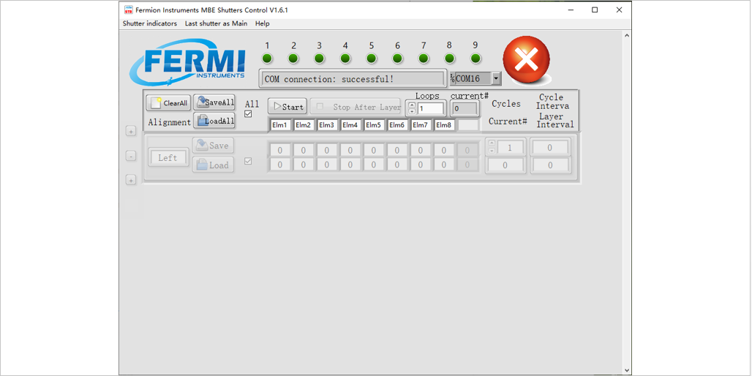Click SaveAll with the disk icon

point(214,102)
